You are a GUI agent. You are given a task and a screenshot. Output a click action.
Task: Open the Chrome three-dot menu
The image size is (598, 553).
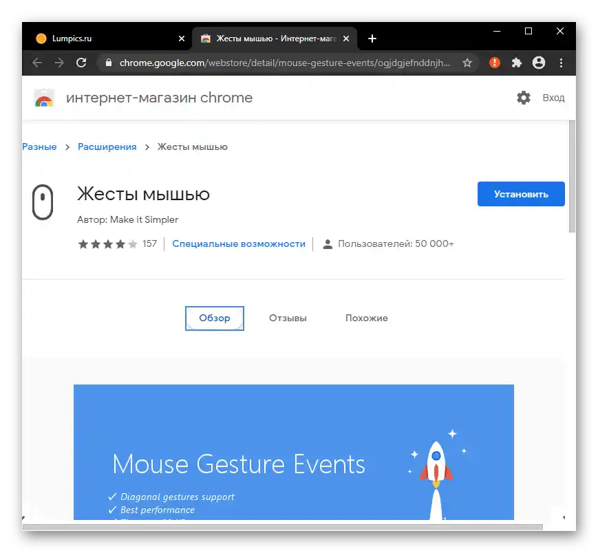pyautogui.click(x=561, y=63)
